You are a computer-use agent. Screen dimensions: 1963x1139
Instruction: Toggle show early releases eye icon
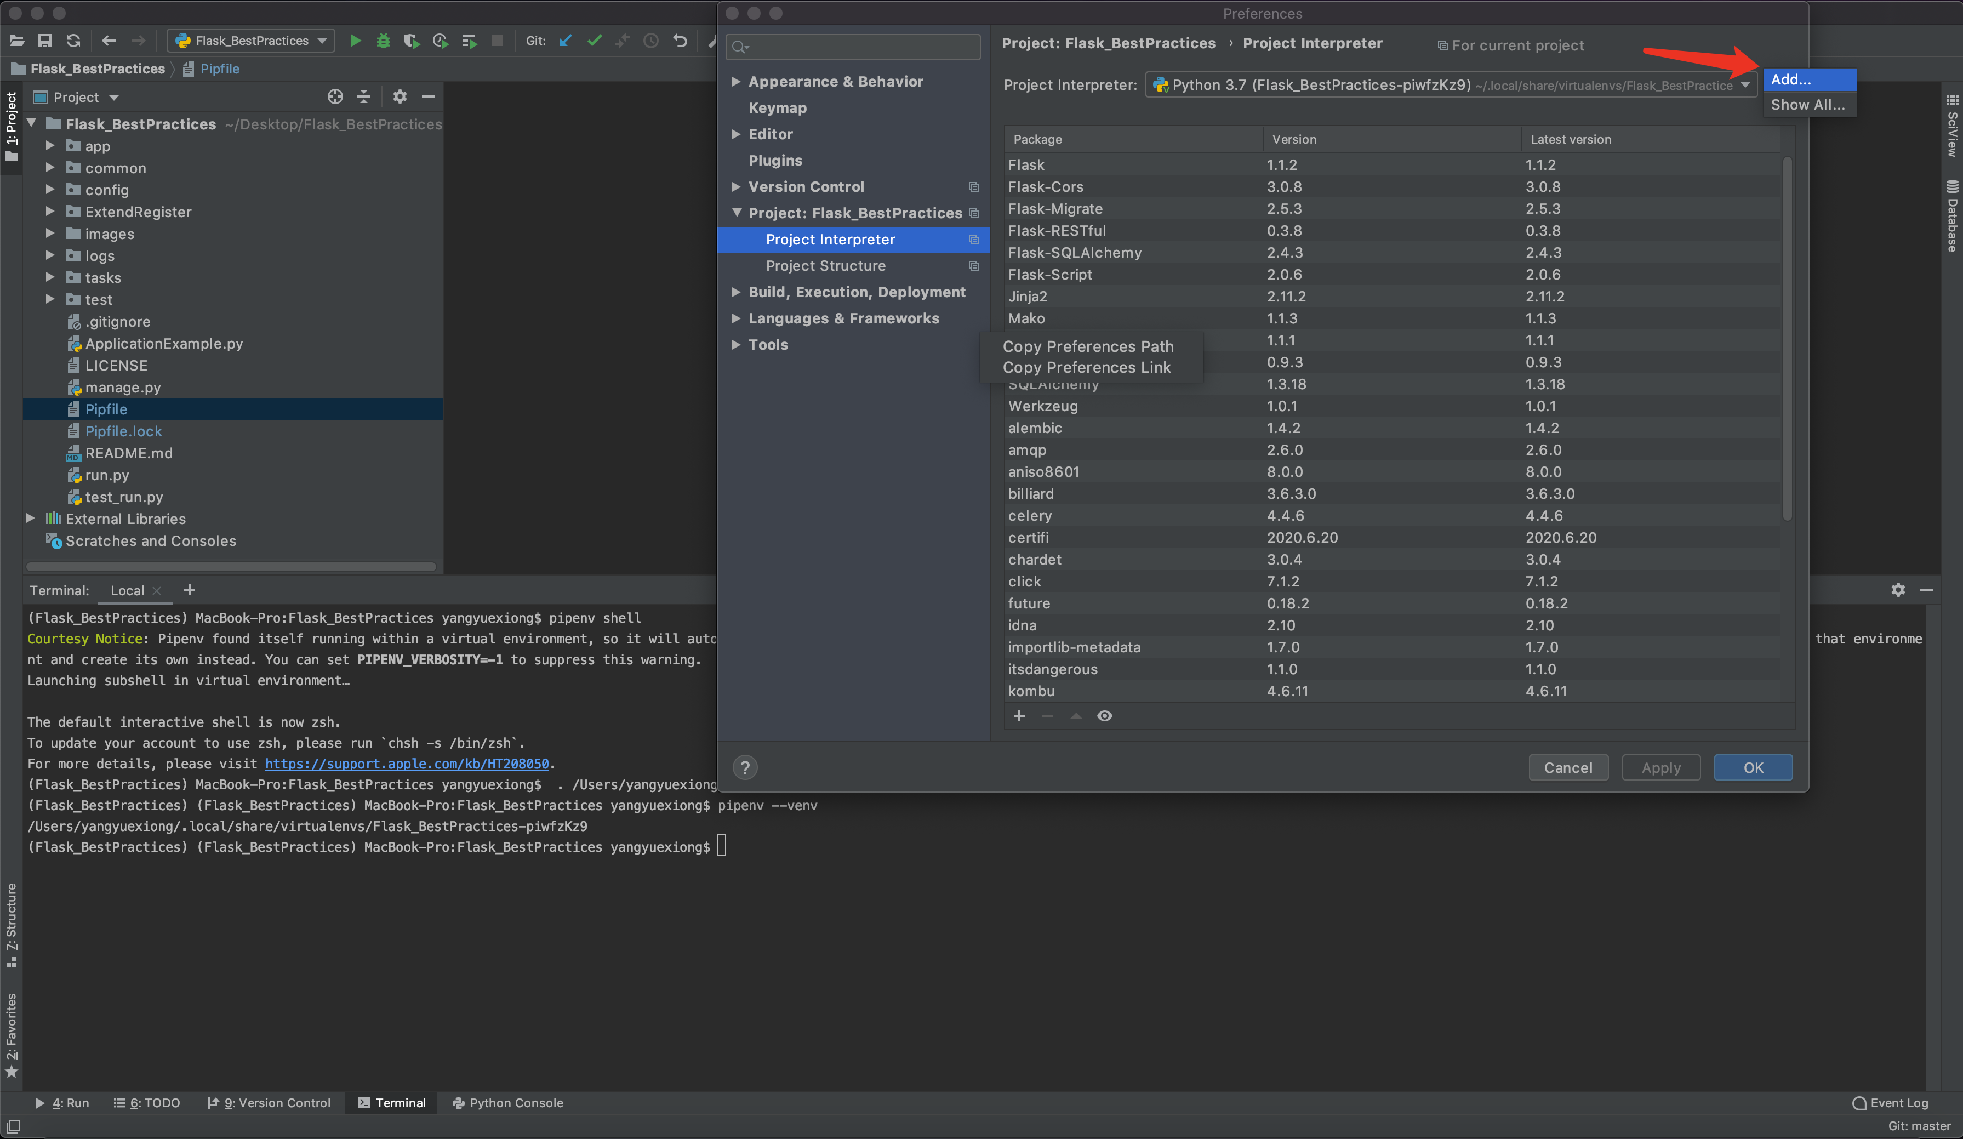click(x=1105, y=716)
